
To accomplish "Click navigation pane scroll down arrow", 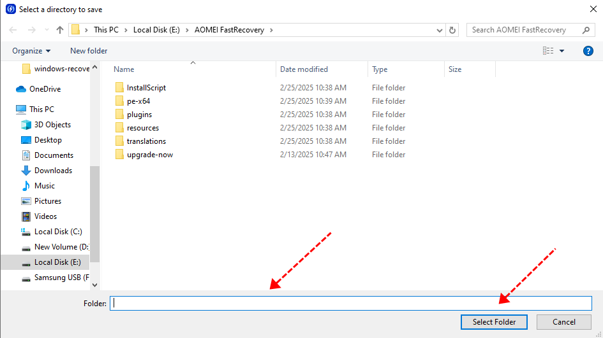I will pyautogui.click(x=95, y=285).
